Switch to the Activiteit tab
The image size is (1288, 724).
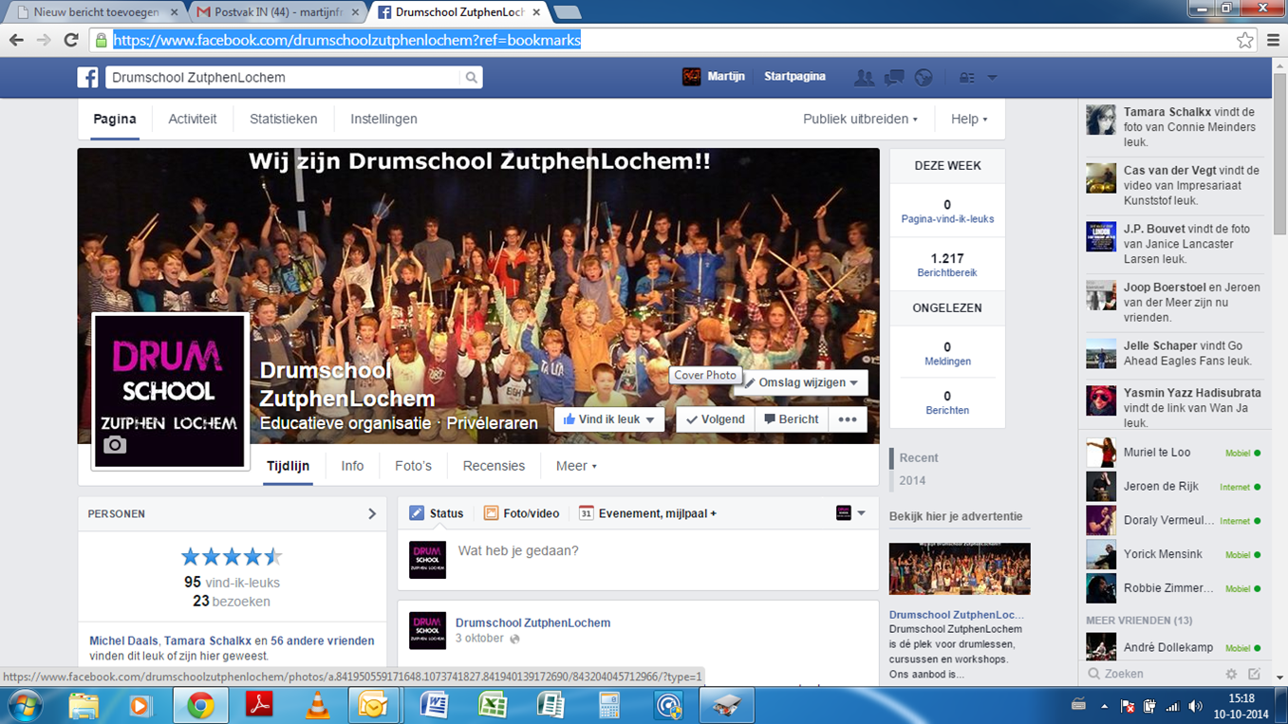193,120
